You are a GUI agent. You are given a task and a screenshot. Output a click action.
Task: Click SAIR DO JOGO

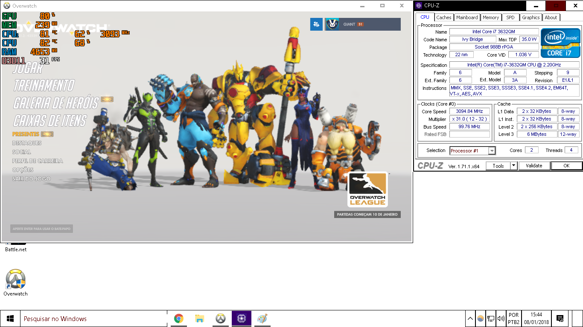click(32, 179)
